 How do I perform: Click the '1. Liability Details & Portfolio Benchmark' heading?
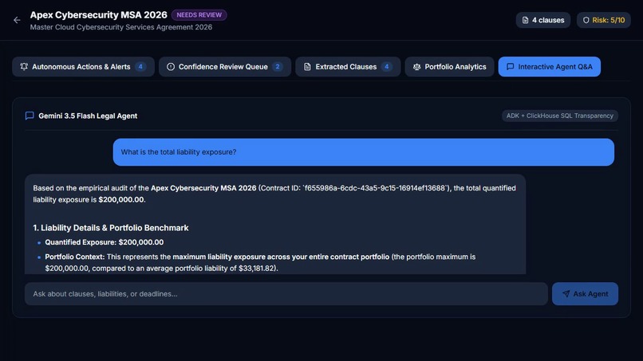(111, 228)
